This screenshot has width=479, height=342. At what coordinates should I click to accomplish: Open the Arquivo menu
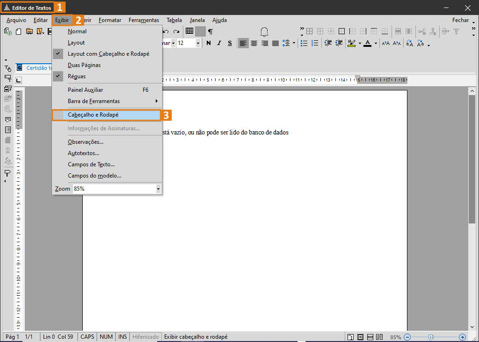16,20
